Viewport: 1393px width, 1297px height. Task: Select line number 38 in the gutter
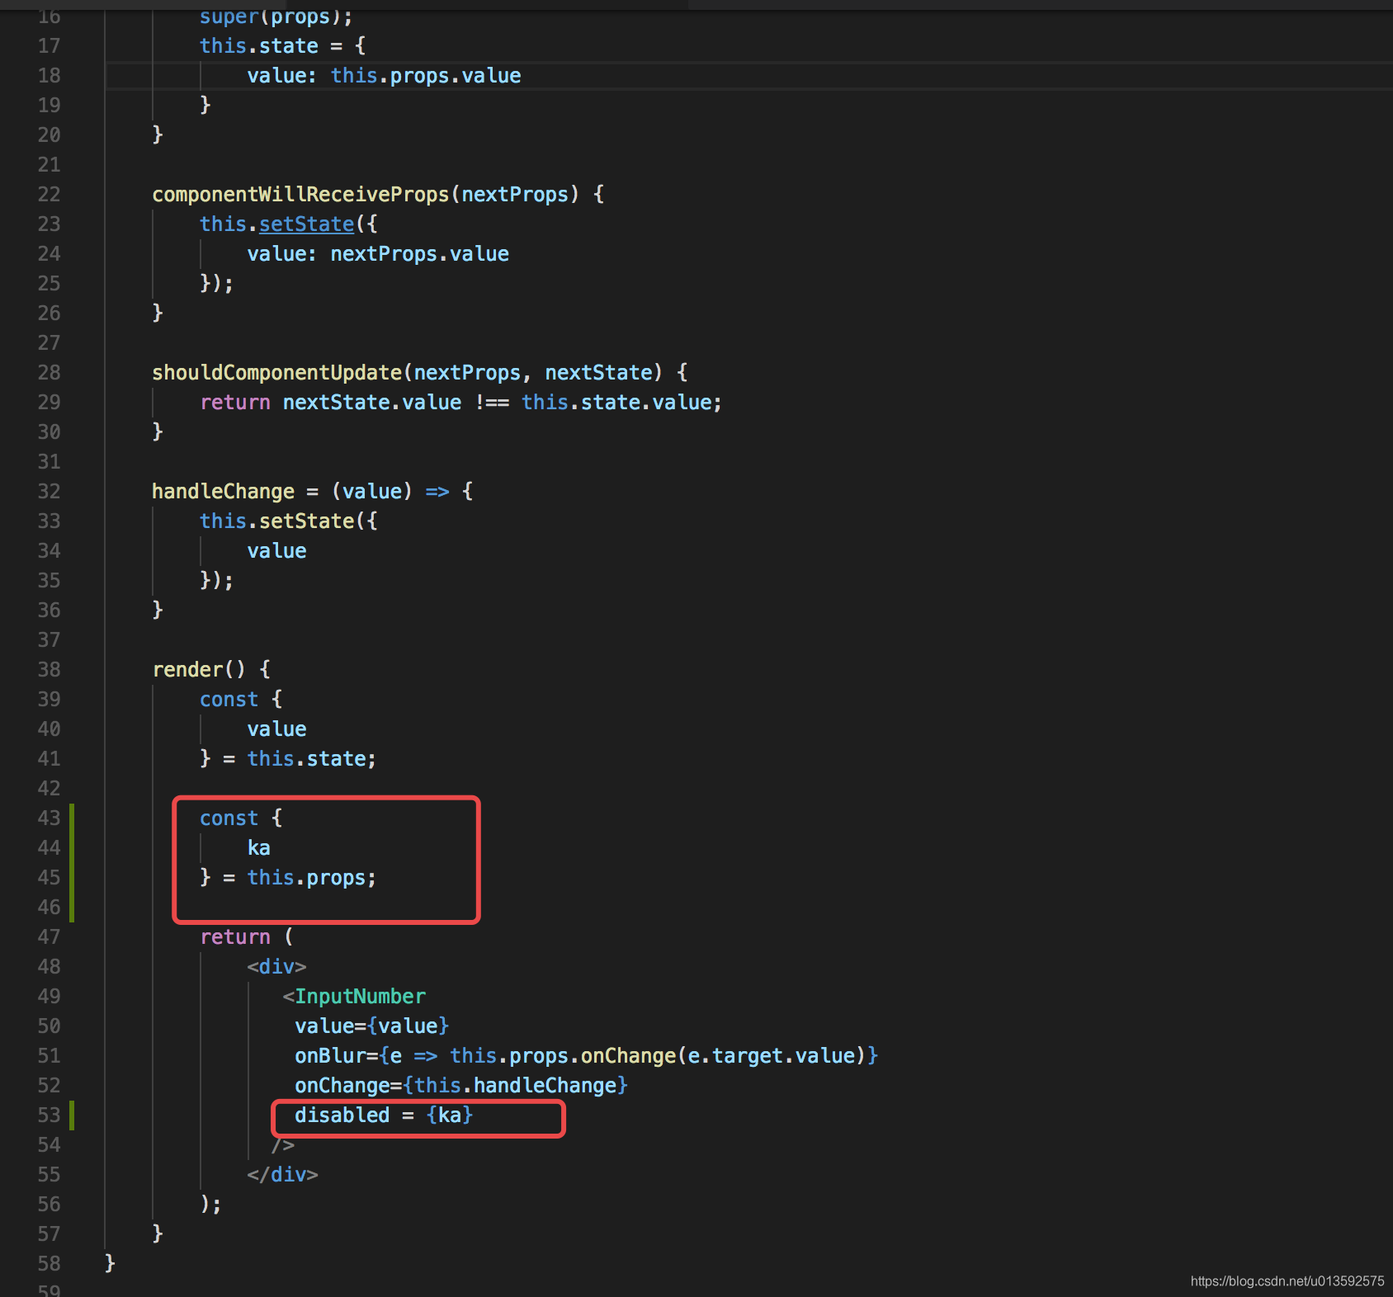click(49, 670)
